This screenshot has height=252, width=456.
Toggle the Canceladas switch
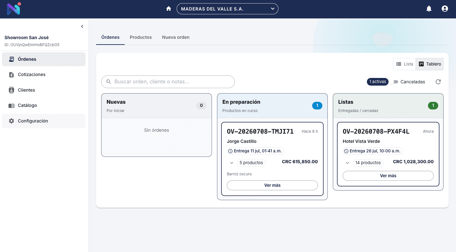tap(395, 82)
